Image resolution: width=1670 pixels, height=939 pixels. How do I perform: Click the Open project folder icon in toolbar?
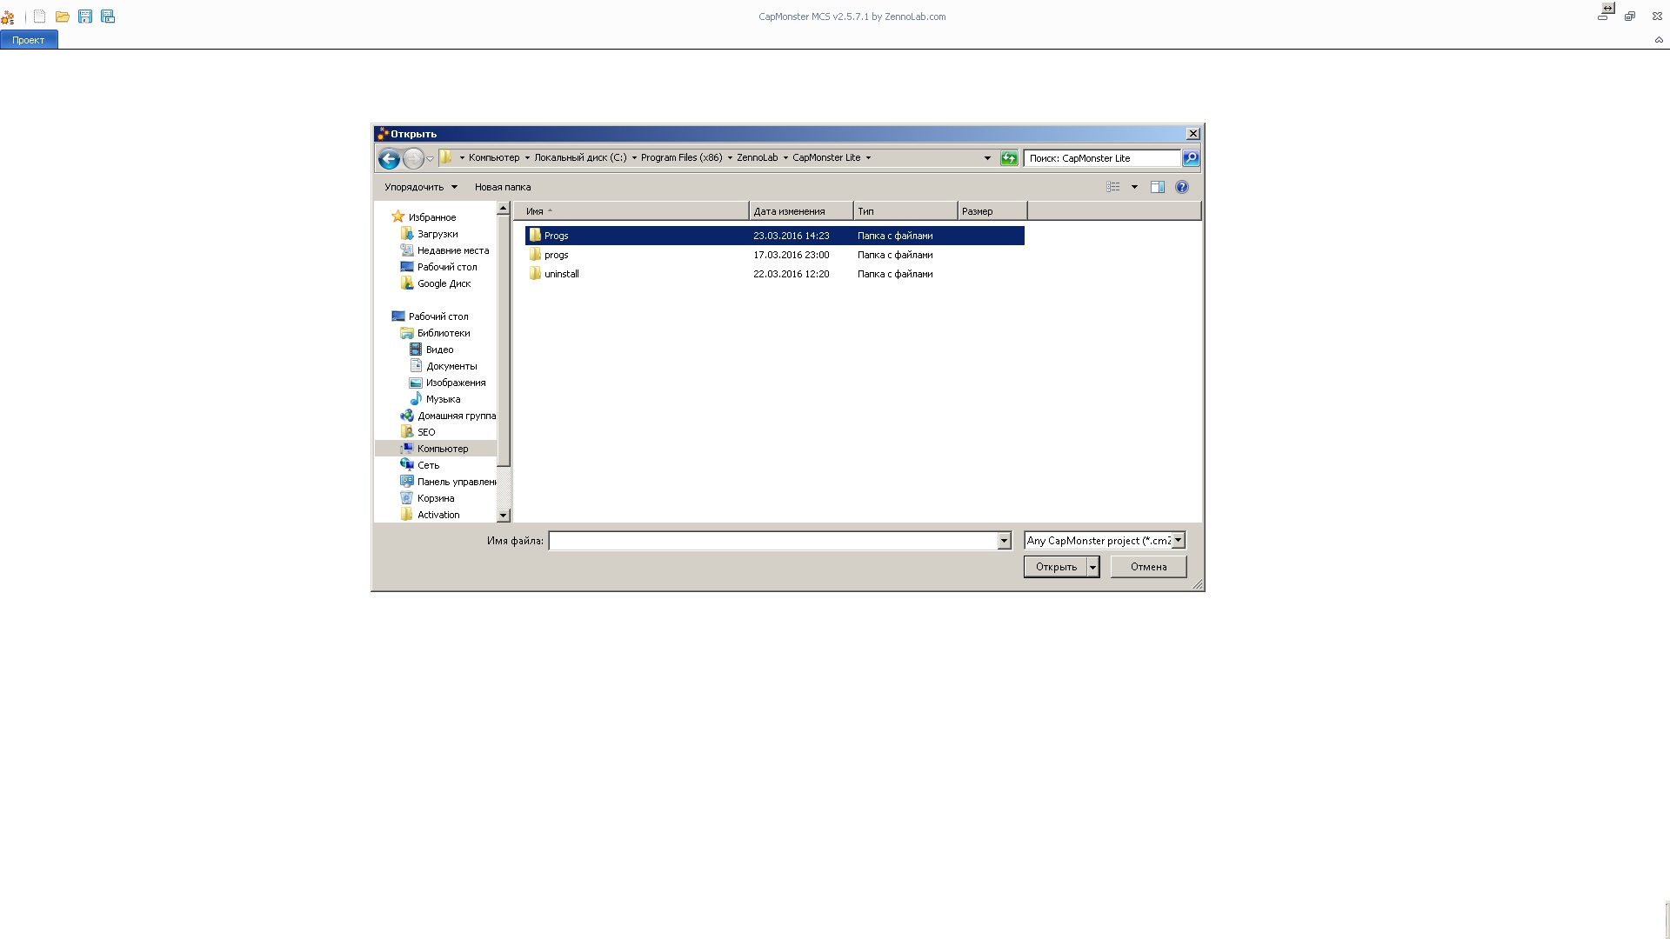point(63,17)
